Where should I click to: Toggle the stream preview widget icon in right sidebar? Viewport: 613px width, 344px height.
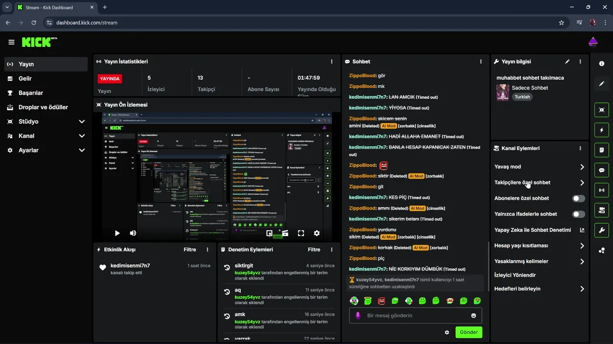[x=602, y=110]
